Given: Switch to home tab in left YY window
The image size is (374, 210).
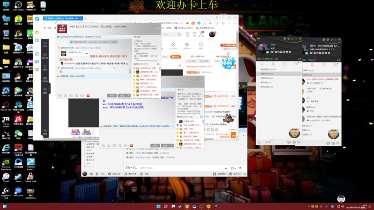Looking at the screenshot, I should click(262, 64).
